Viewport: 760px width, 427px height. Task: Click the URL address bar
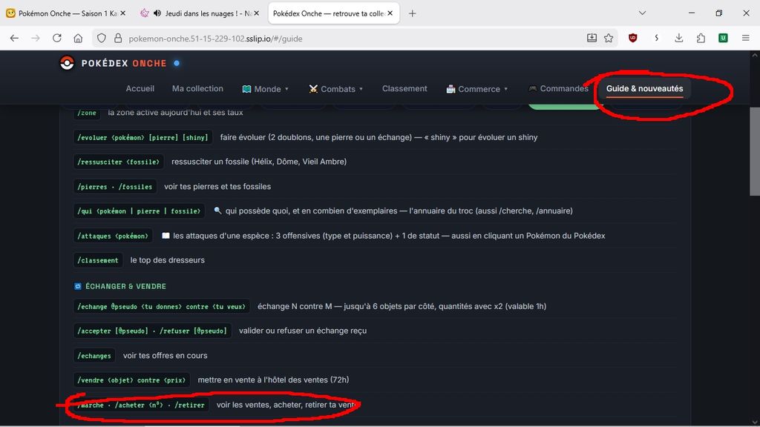coord(354,39)
